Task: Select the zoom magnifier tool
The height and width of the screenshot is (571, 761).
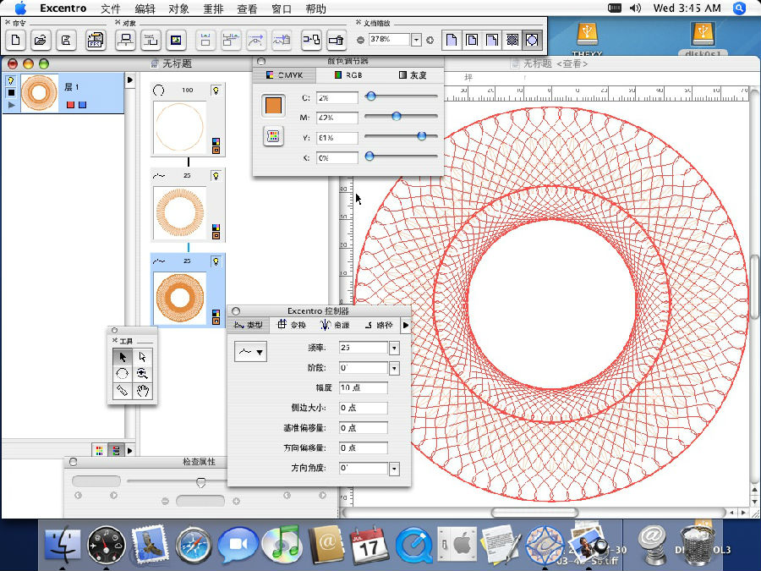Action: 144,373
